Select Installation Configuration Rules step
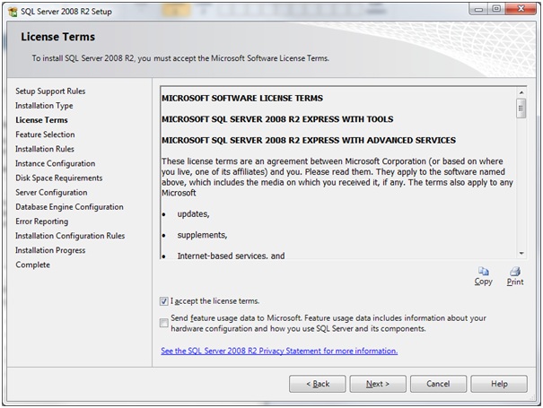 (x=70, y=236)
